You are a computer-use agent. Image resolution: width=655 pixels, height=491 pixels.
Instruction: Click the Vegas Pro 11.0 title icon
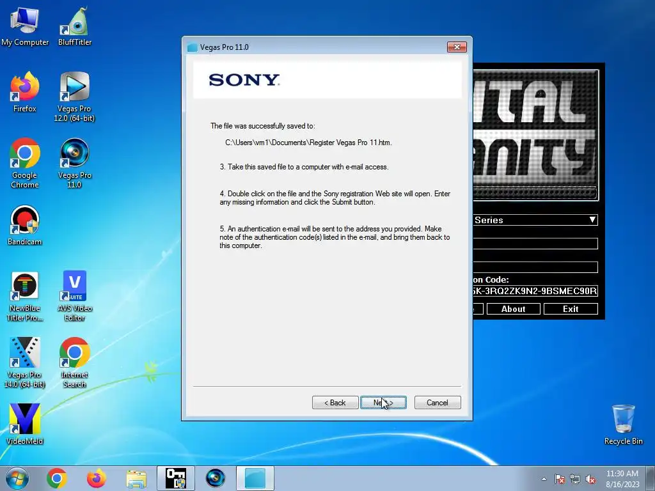click(x=192, y=47)
